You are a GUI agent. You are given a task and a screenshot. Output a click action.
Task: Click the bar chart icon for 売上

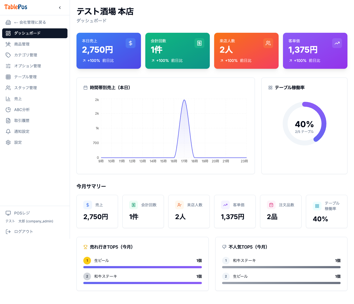tap(8, 99)
